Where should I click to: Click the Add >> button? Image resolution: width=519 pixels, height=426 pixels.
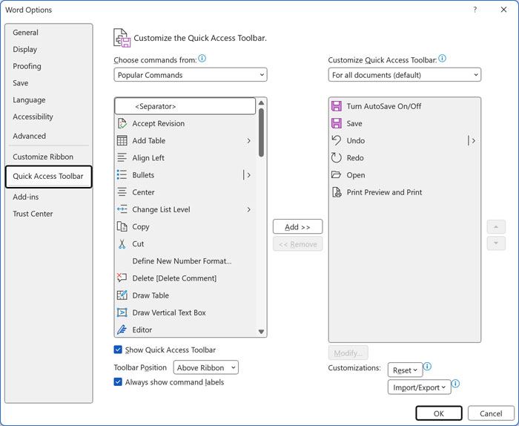point(297,227)
